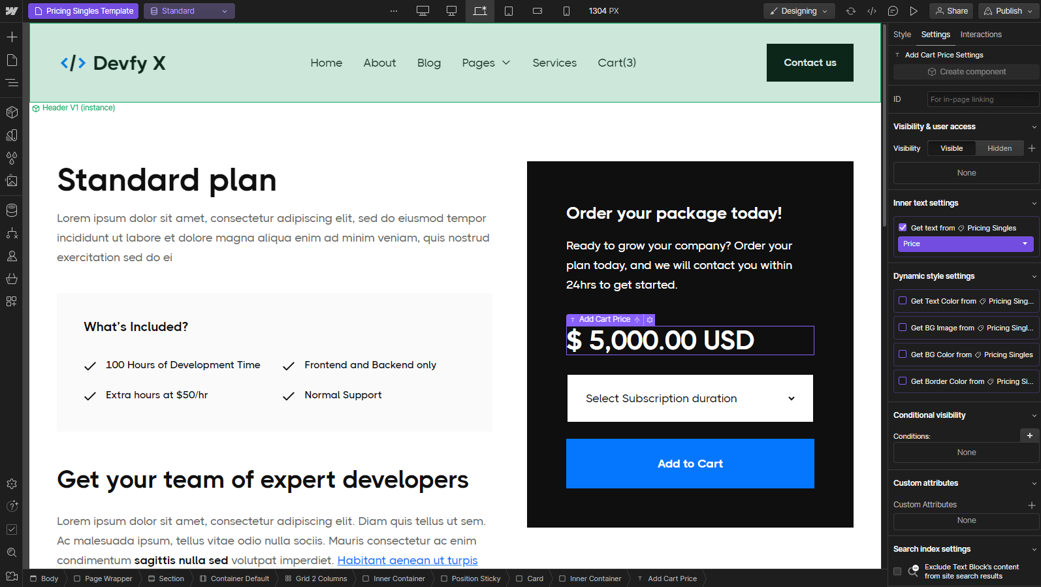Open the Logic flow icon
Screen dimensions: 1041x587
(12, 233)
